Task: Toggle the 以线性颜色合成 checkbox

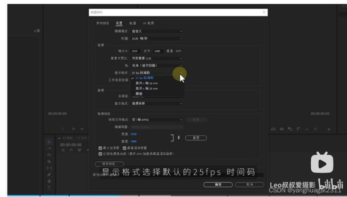Action: (100, 154)
